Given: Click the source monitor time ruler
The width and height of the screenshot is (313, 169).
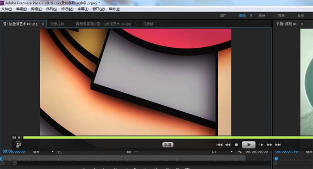Looking at the screenshot, I should click(x=123, y=158).
